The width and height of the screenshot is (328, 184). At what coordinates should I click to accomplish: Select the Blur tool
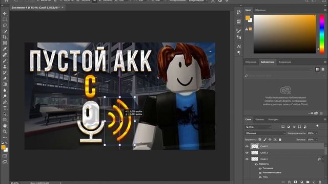point(5,90)
